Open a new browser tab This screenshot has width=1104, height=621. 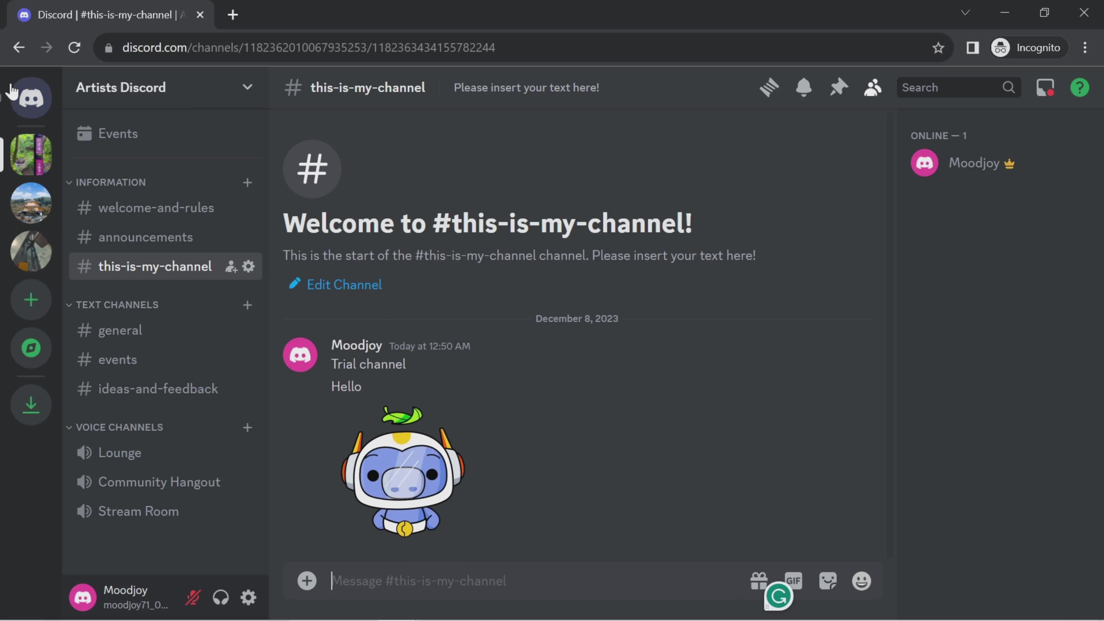[233, 15]
